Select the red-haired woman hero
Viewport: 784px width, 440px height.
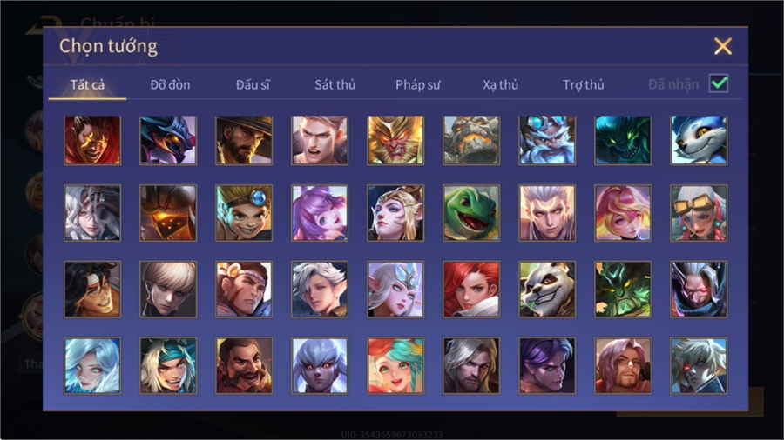point(471,290)
